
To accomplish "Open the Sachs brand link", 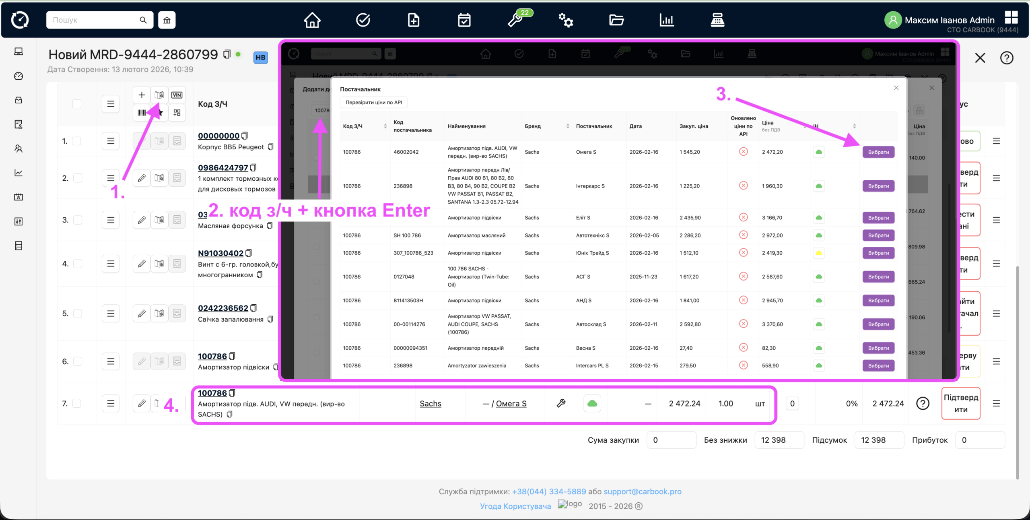I will 430,403.
